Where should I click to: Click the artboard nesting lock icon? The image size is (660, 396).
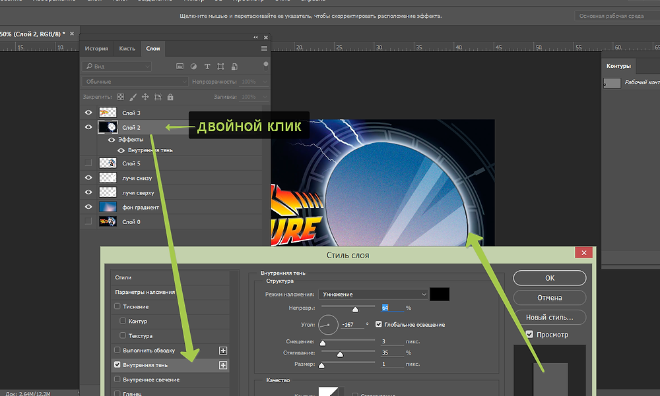pos(158,97)
